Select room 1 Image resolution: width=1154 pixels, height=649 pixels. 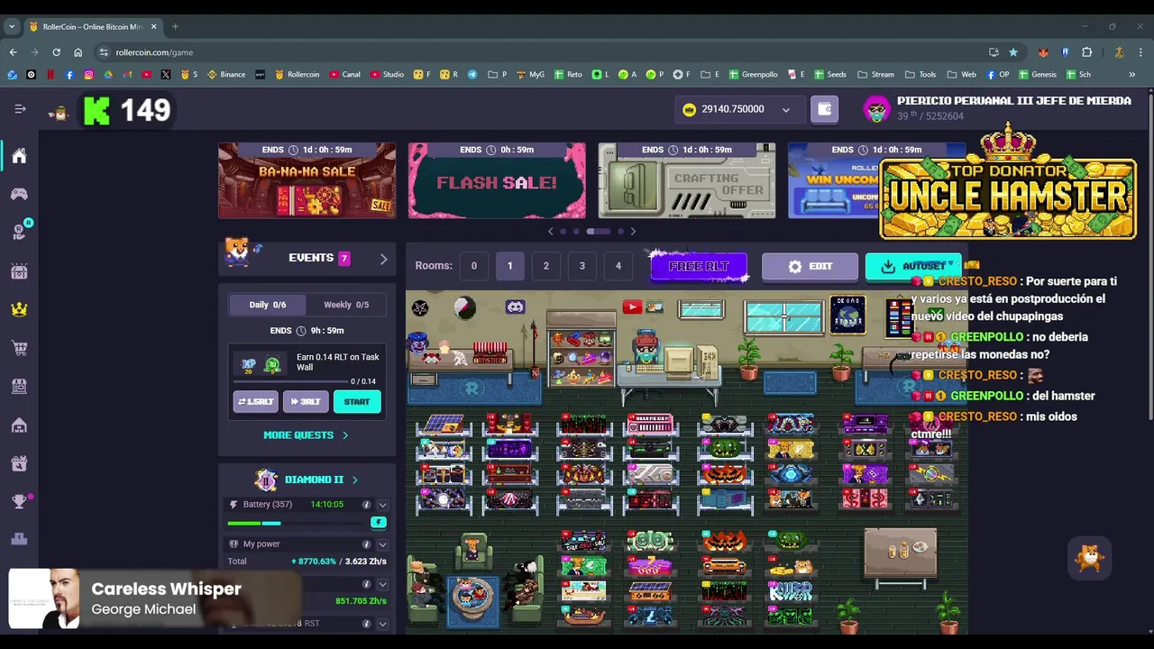point(509,266)
